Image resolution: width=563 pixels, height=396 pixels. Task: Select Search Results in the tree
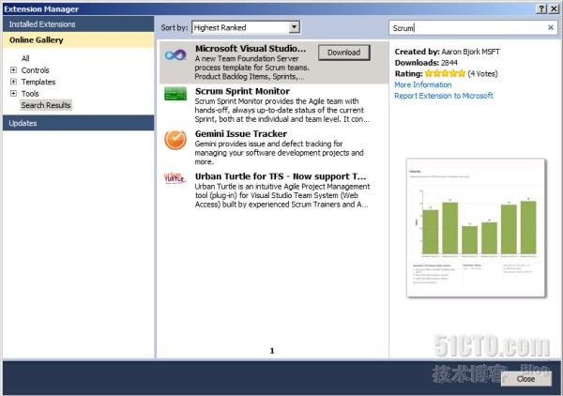[46, 105]
